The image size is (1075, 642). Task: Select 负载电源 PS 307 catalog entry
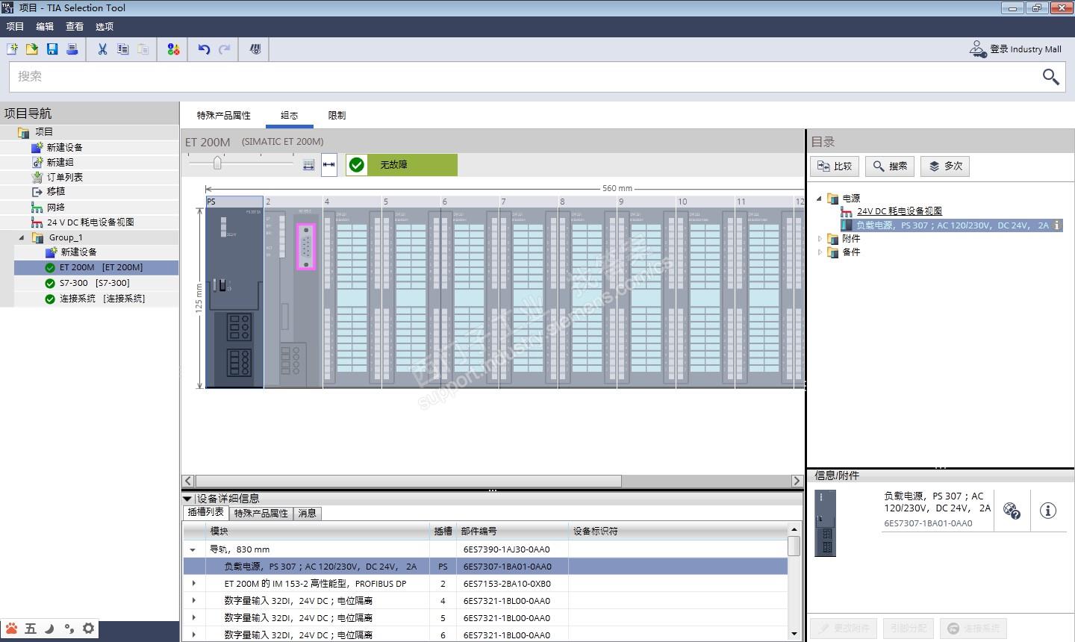[952, 225]
